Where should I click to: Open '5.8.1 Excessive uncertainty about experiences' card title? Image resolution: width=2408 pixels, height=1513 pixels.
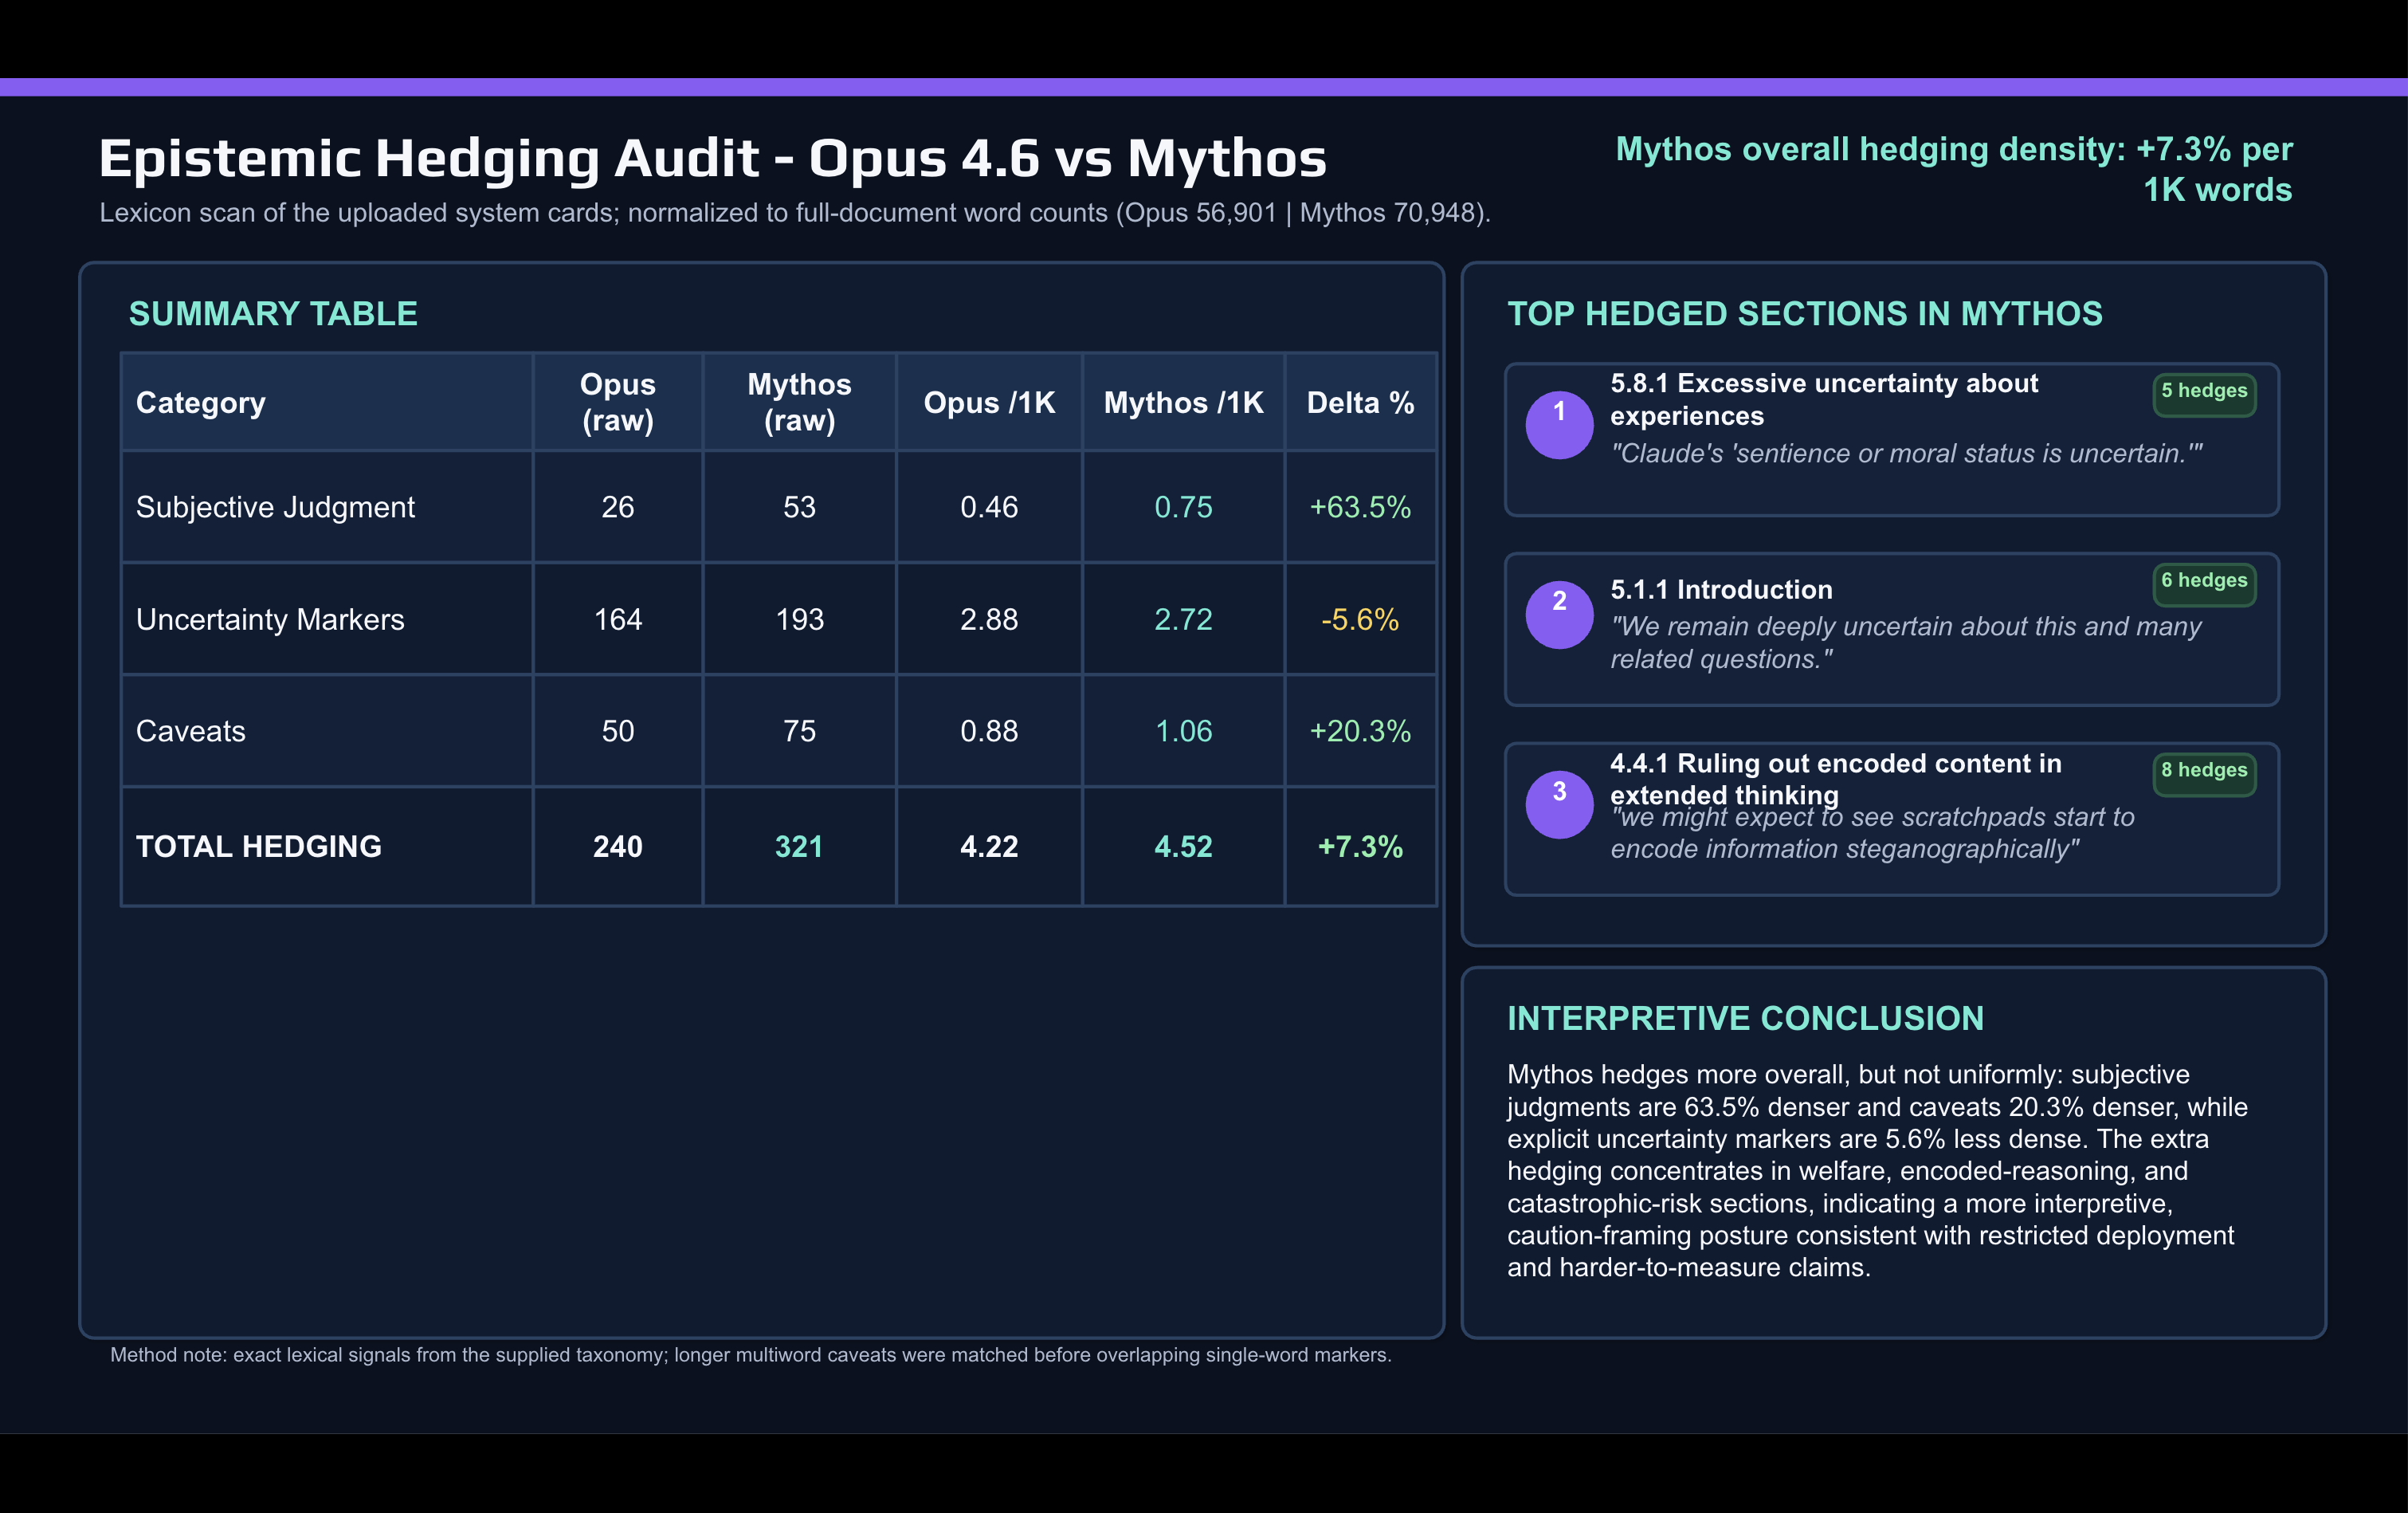pyautogui.click(x=1823, y=399)
